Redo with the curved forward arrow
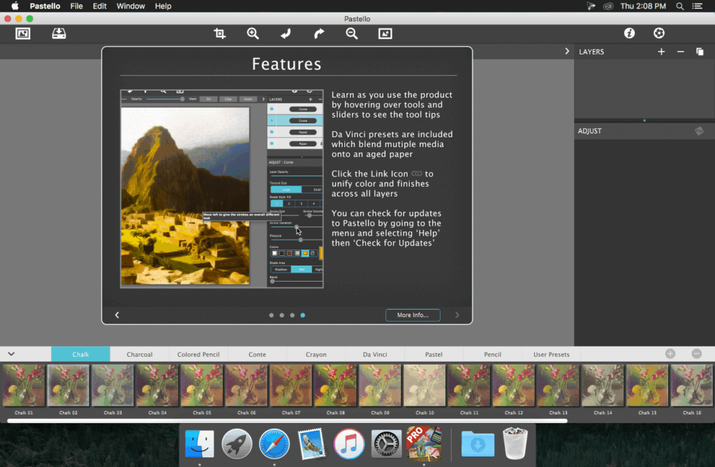This screenshot has height=467, width=715. (x=318, y=33)
